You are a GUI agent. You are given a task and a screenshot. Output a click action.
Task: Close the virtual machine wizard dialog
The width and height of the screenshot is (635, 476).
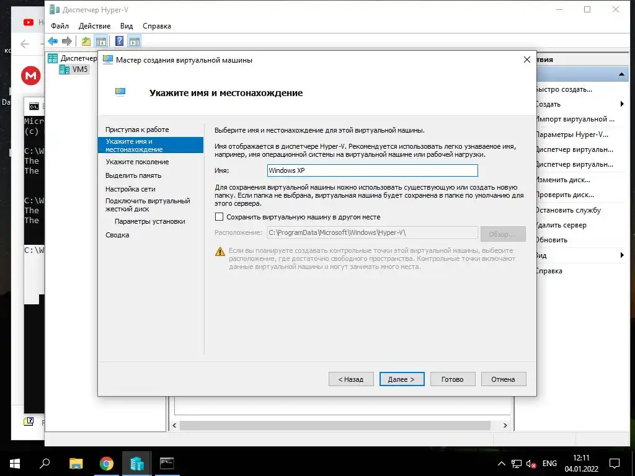click(527, 60)
